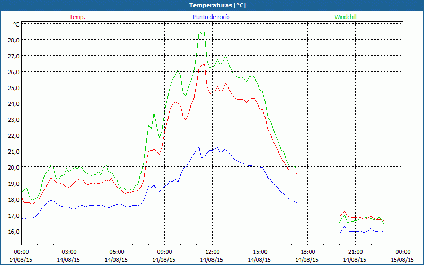Select the red Temp. legend label
This screenshot has width=424, height=265.
[77, 17]
